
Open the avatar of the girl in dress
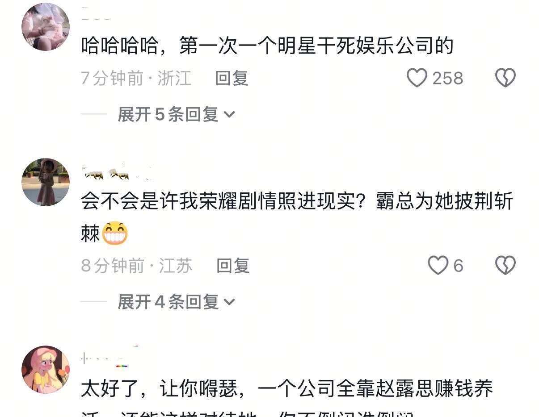point(46,182)
